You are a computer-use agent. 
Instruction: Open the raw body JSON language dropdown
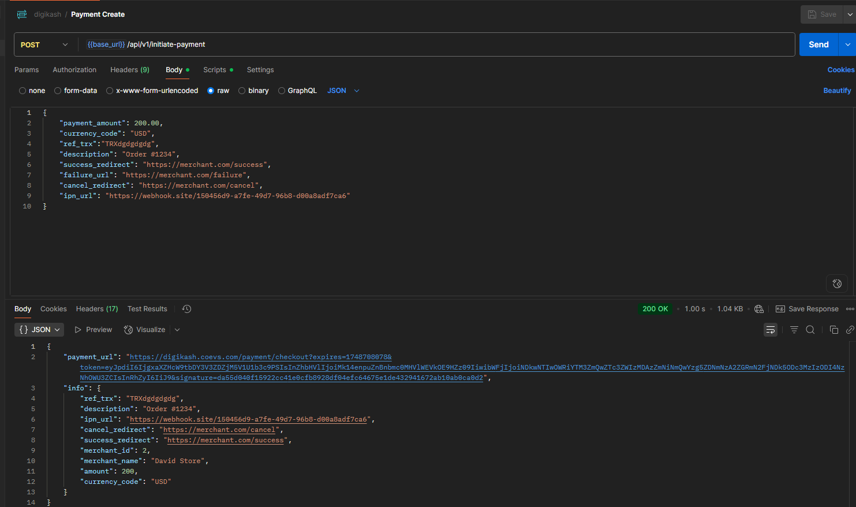coord(343,91)
